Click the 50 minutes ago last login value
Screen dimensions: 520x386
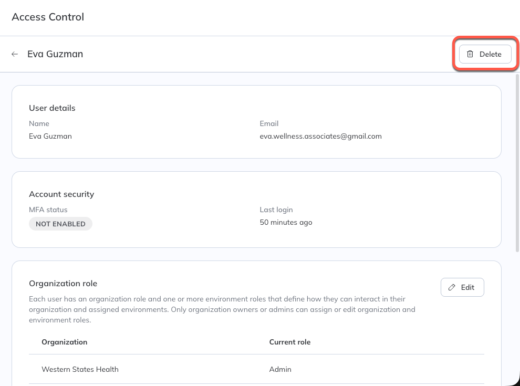click(x=286, y=222)
